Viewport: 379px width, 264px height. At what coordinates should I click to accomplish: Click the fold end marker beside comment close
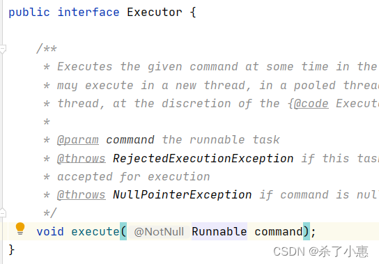click(x=3, y=212)
